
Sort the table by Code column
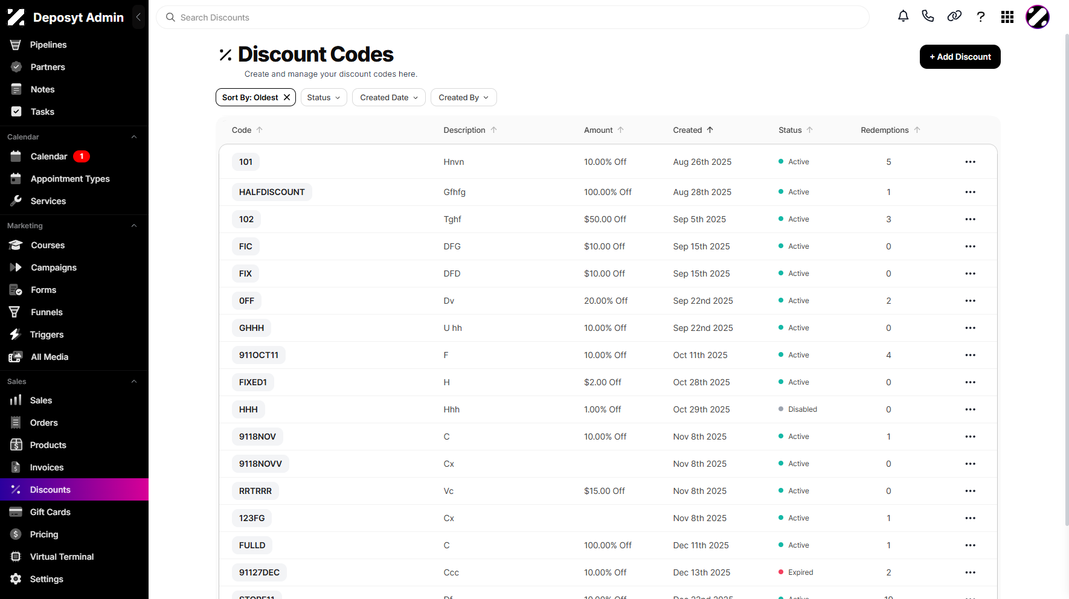tap(247, 130)
